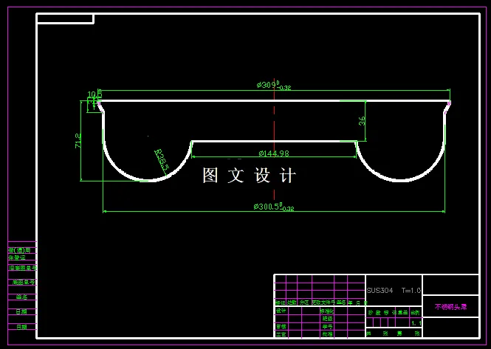The width and height of the screenshot is (491, 349).
Task: Click the ø144.98 diameter dimension
Action: pyautogui.click(x=274, y=153)
